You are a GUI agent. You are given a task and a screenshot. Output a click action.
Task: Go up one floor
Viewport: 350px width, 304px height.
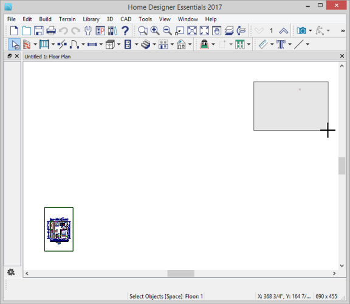[x=284, y=30]
